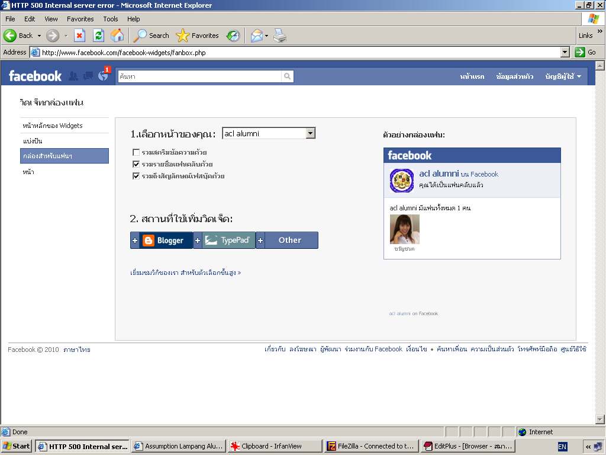Click the Print toolbar icon

[x=280, y=36]
